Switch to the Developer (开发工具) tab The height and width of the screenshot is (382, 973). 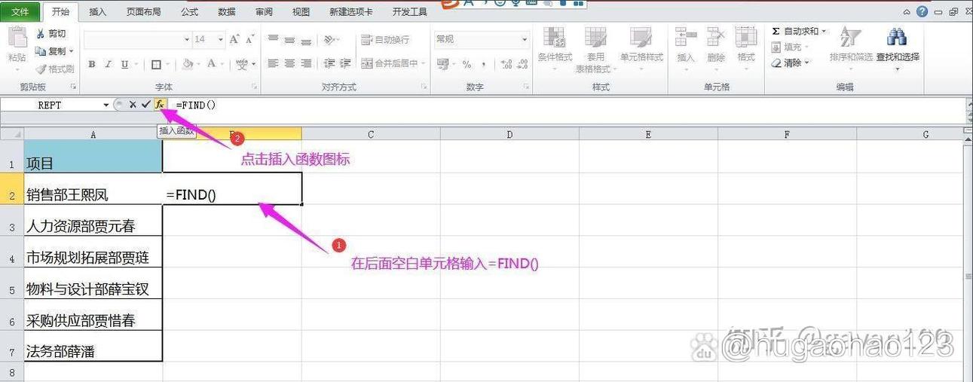pos(410,12)
